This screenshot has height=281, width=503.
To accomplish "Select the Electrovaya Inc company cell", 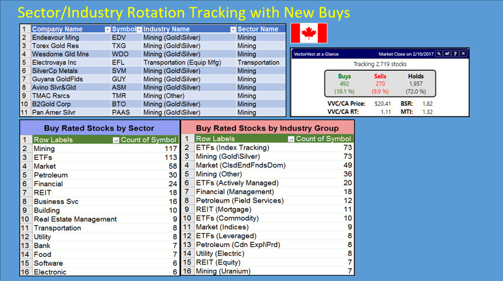I will pyautogui.click(x=71, y=63).
